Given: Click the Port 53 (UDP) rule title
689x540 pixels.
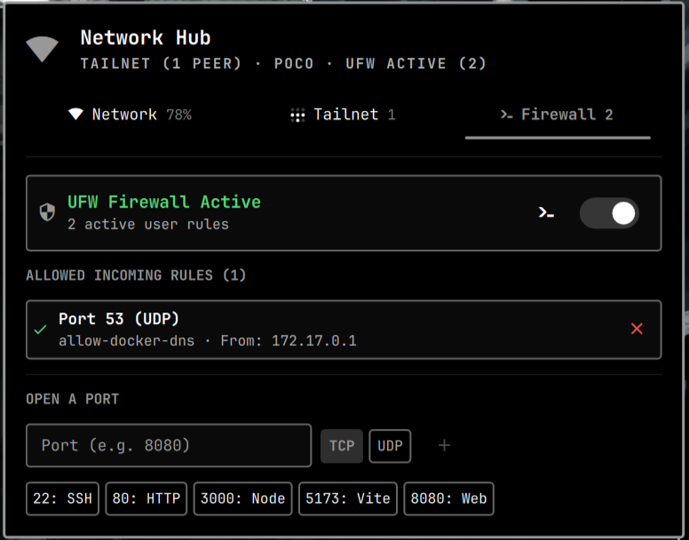Looking at the screenshot, I should pyautogui.click(x=119, y=319).
